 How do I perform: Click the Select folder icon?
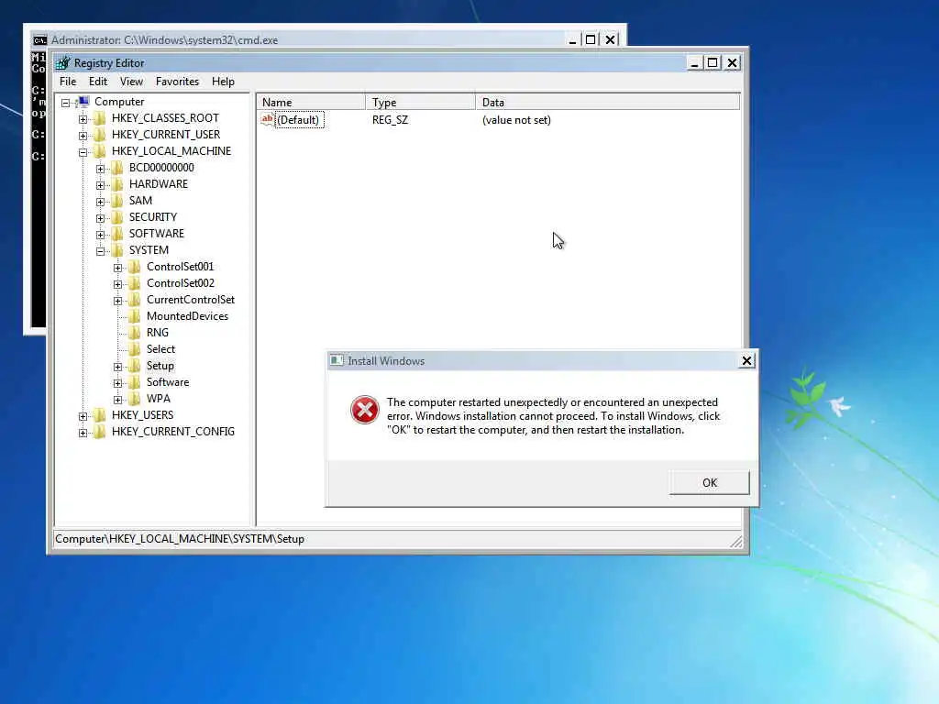(x=134, y=349)
